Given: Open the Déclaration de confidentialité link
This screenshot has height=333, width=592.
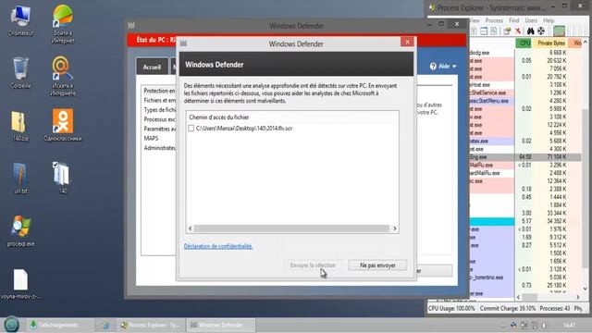Looking at the screenshot, I should (218, 246).
